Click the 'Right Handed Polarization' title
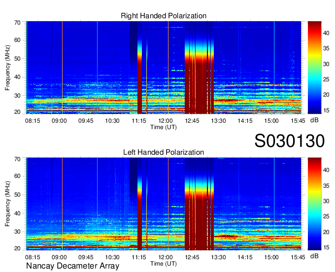This screenshot has width=335, height=272. click(164, 16)
